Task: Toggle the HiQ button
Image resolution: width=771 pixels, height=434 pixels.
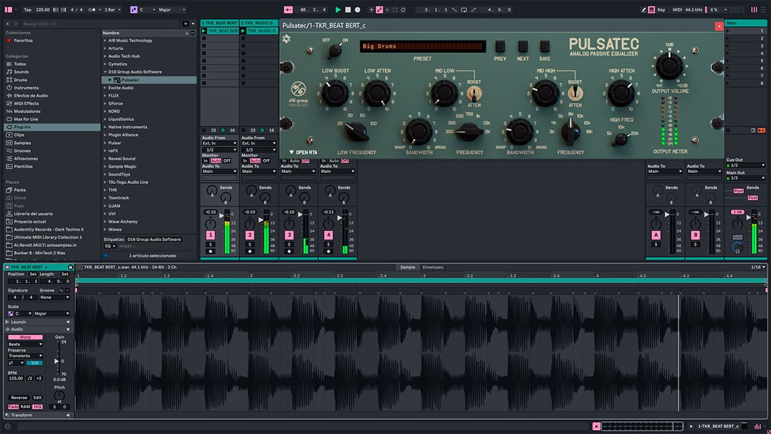Action: 37,406
